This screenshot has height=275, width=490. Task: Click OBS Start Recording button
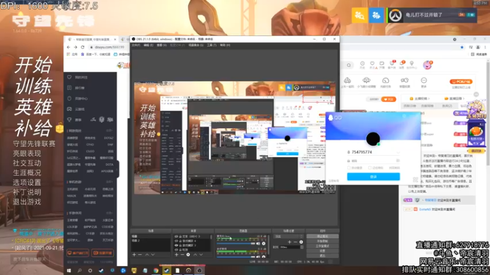pyautogui.click(x=323, y=241)
